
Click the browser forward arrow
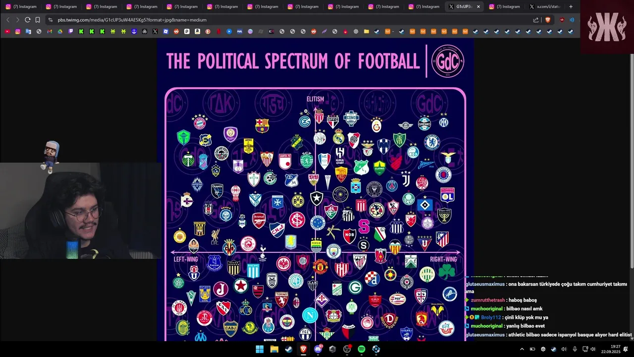pos(17,20)
